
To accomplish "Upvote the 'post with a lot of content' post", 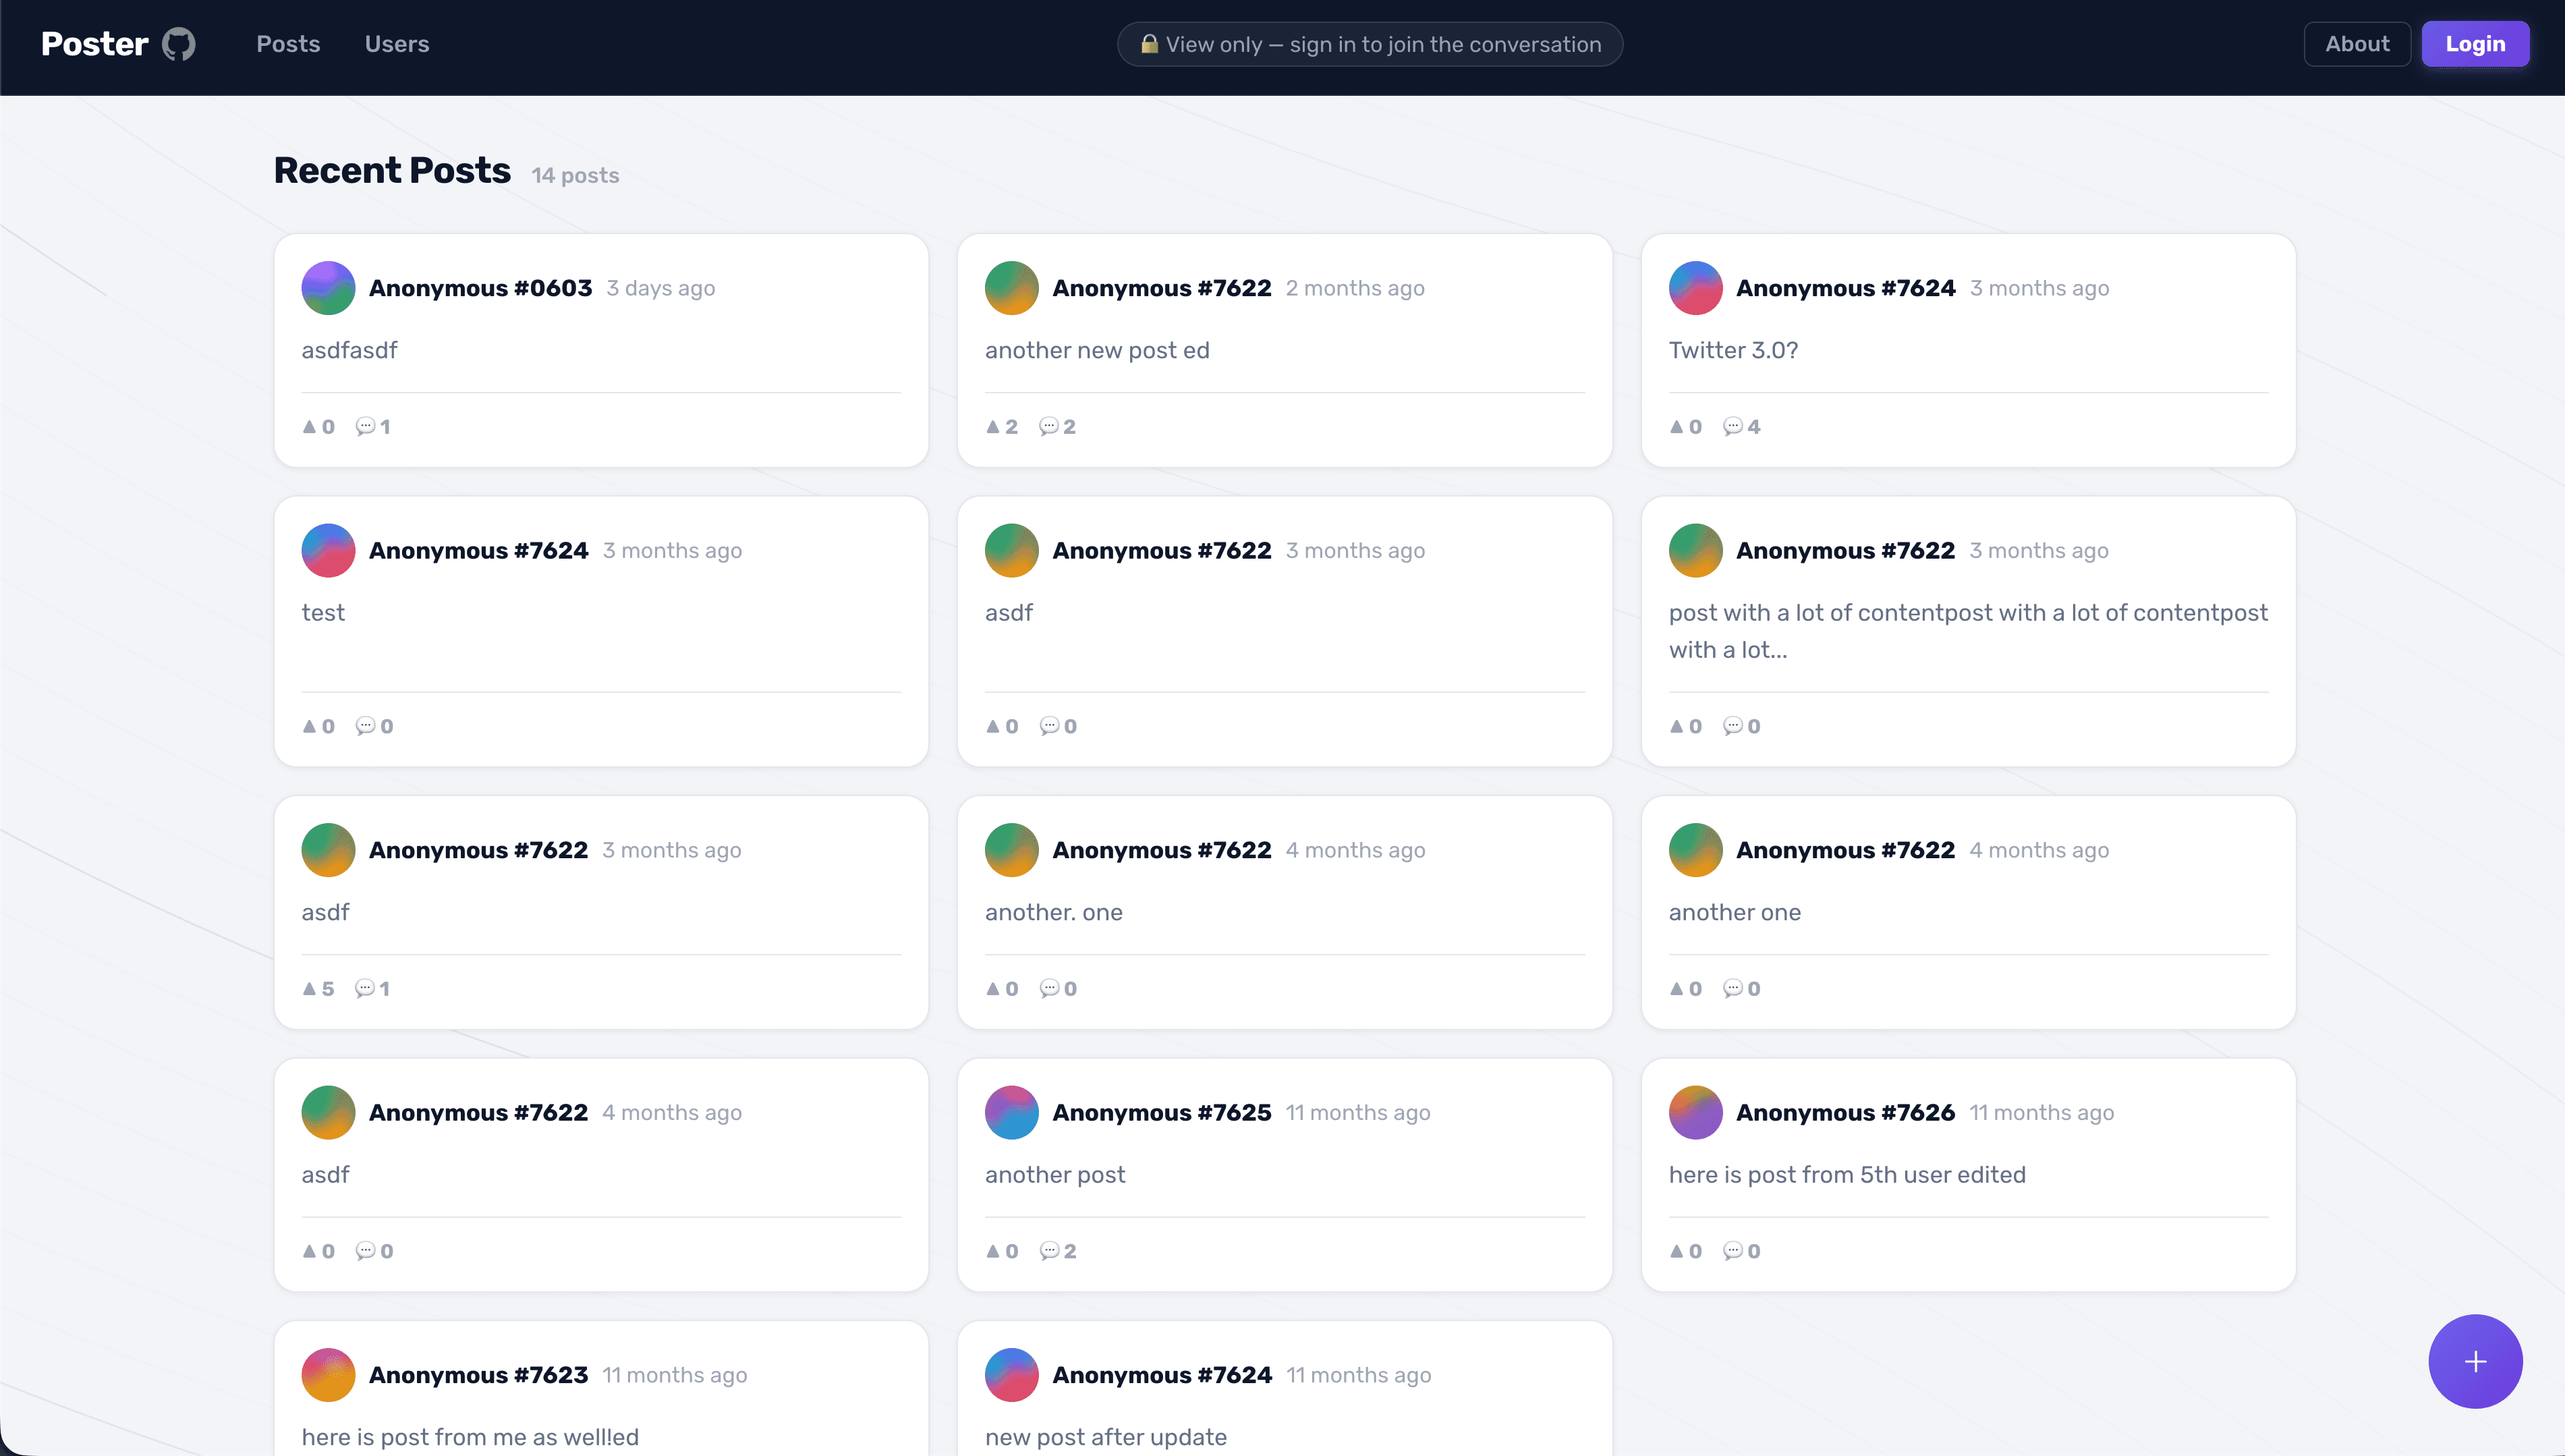I will tap(1685, 727).
